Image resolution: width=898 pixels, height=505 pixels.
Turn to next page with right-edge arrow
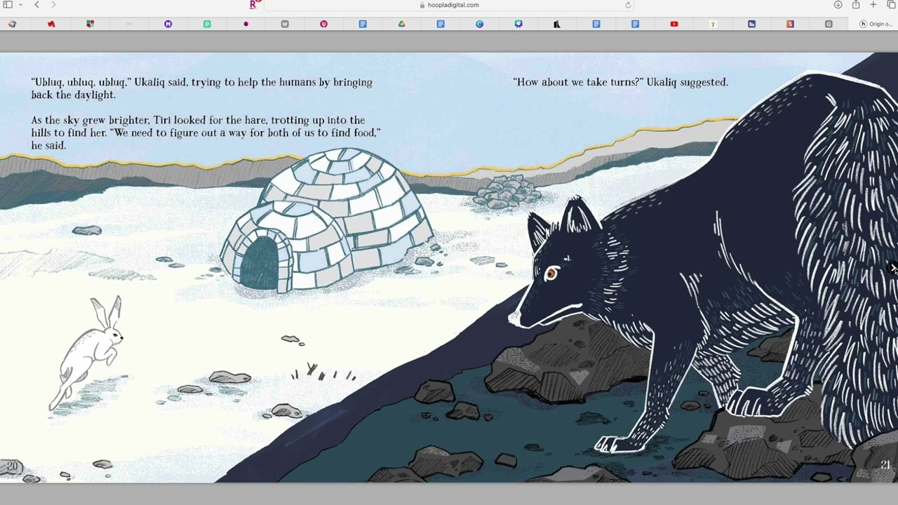point(893,268)
